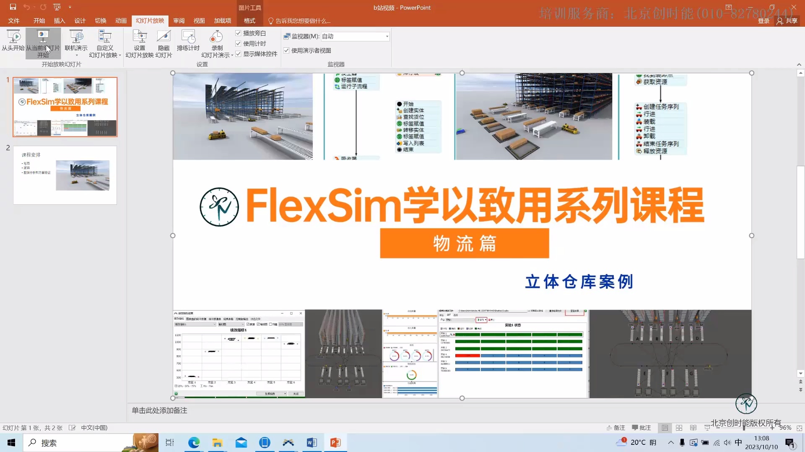Toggle the 备注 notes pane

coord(615,428)
